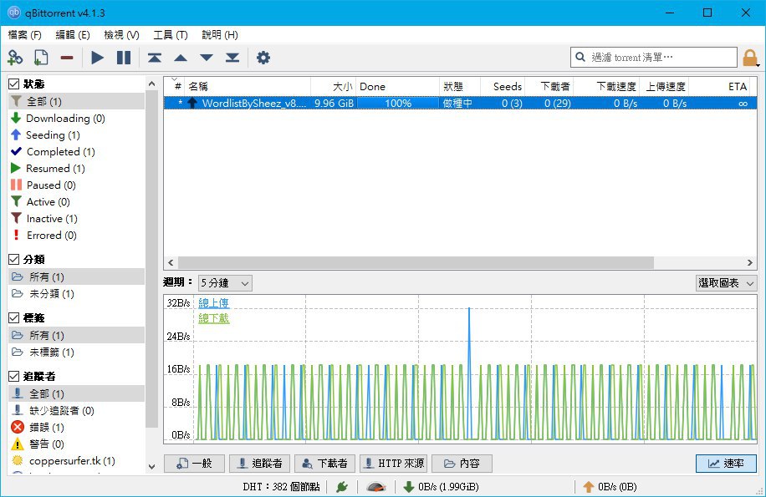Screen dimensions: 766x497
Task: Open the 檢視 (V) menu
Action: (121, 34)
